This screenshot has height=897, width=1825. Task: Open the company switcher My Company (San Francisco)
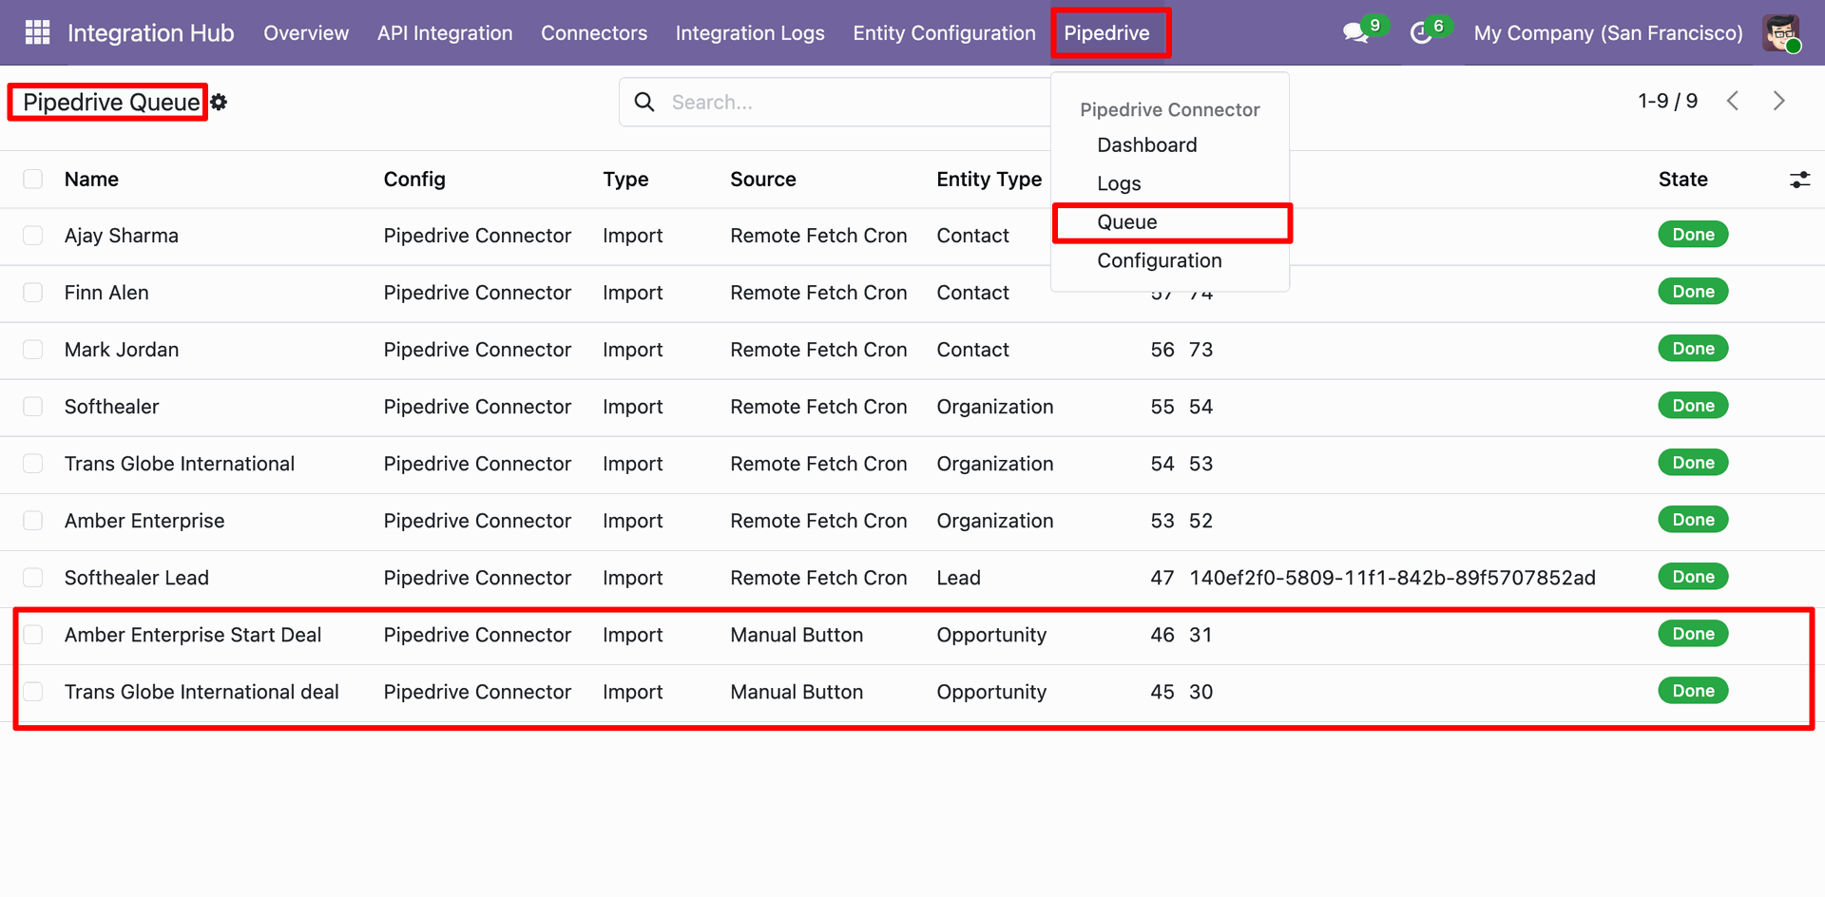(1608, 33)
